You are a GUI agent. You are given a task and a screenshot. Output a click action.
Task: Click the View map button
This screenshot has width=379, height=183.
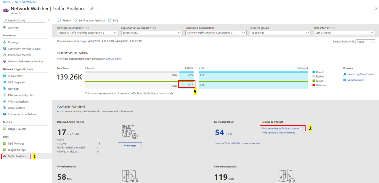point(130,145)
